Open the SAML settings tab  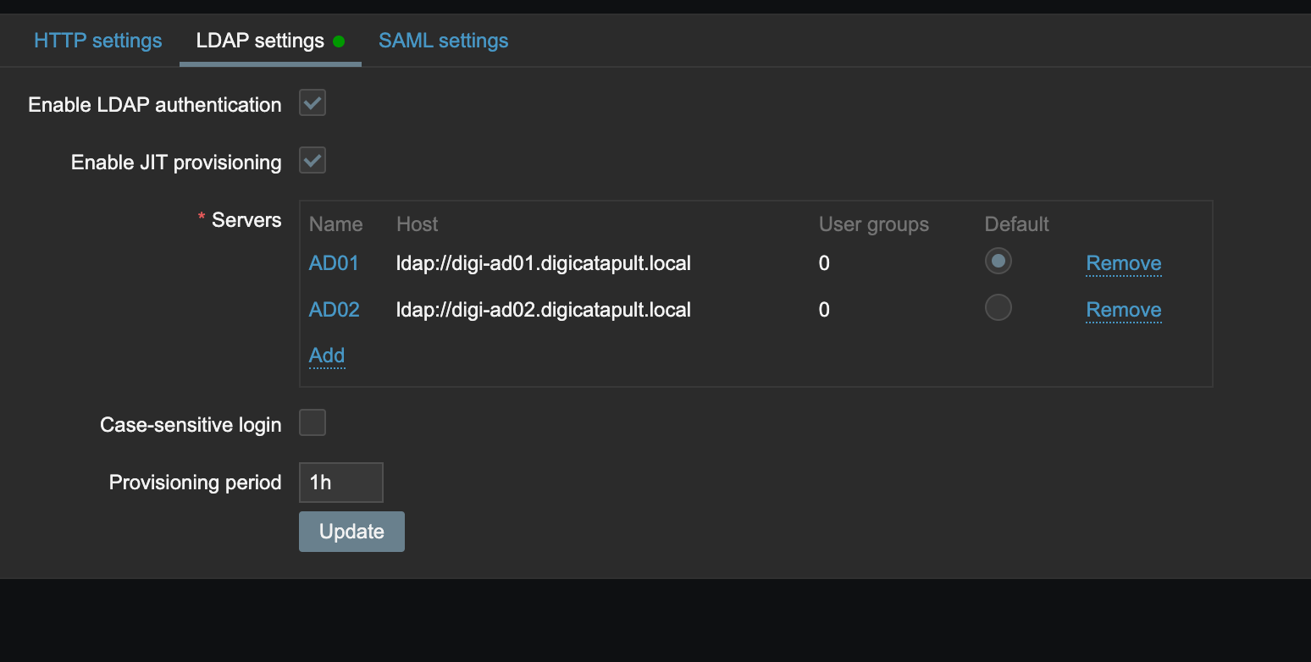click(x=443, y=41)
